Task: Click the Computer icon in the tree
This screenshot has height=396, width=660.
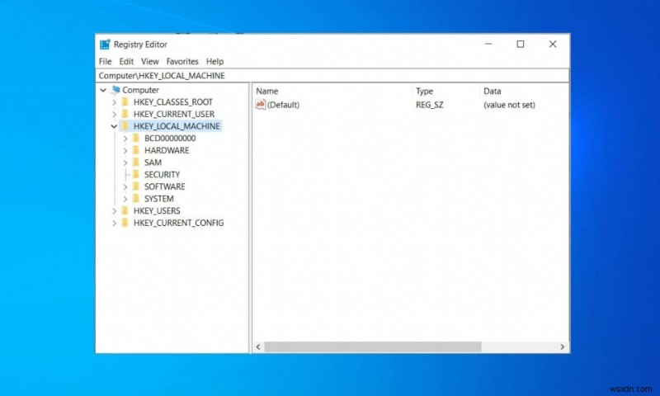Action: (115, 90)
